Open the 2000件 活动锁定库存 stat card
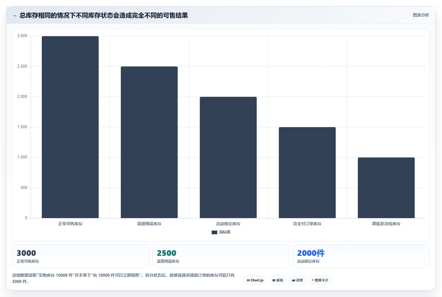Screen dimensions: 442x297 (361, 256)
